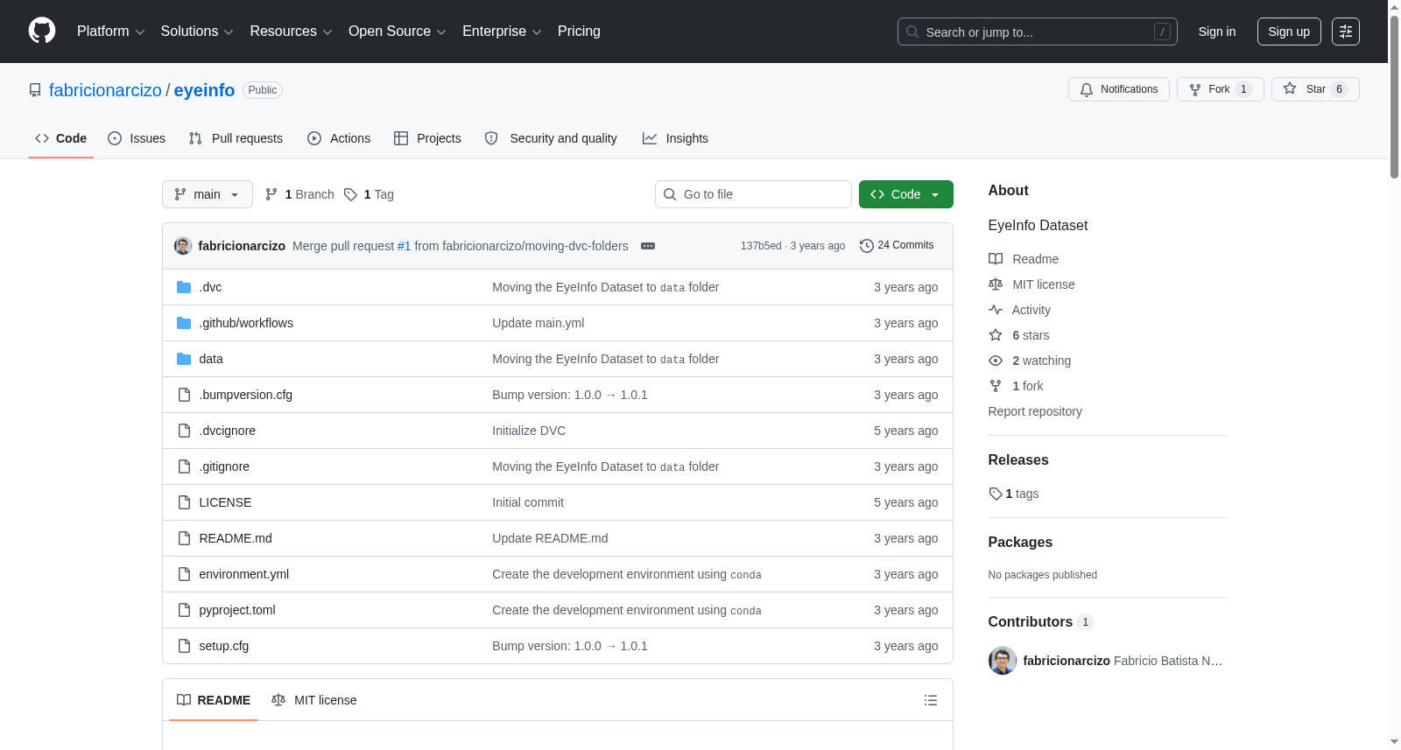Viewport: 1401px width, 750px height.
Task: Open the .github/workflows folder
Action: pos(246,323)
